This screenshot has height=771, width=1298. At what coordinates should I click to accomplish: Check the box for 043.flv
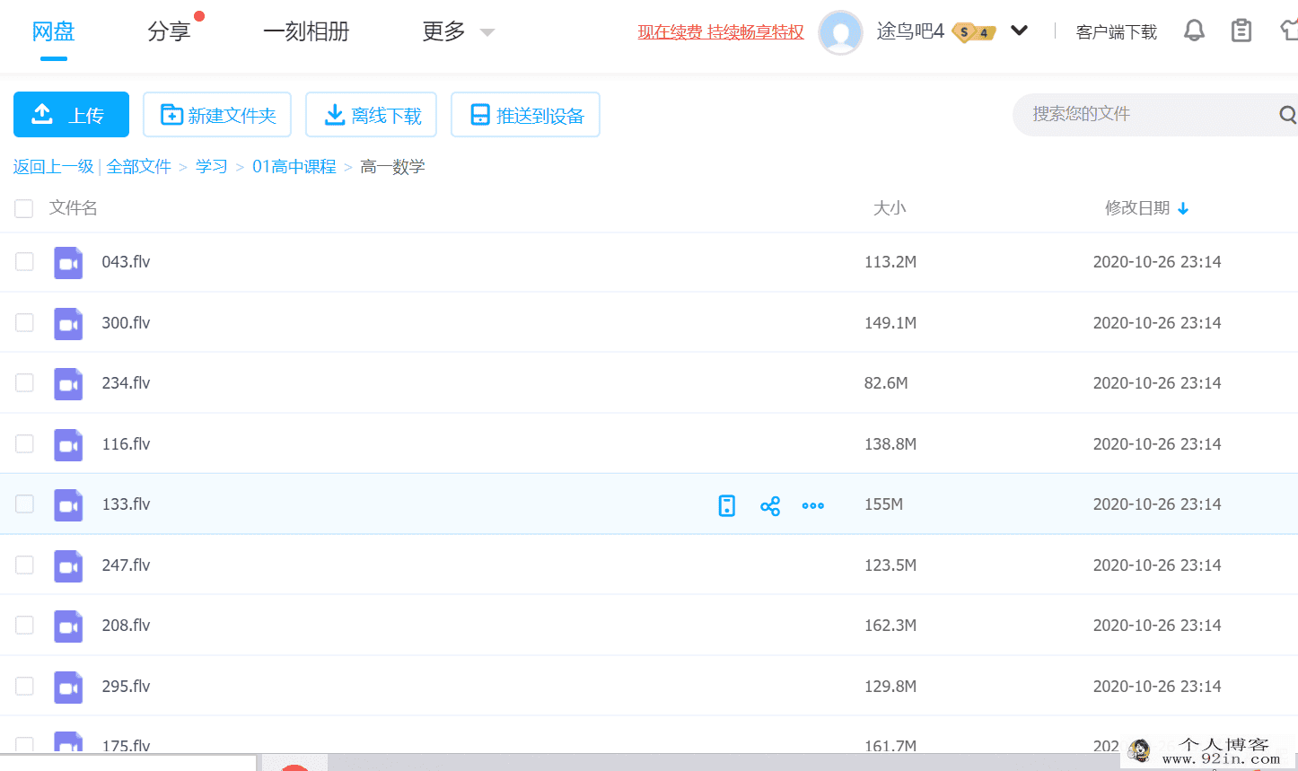(24, 261)
